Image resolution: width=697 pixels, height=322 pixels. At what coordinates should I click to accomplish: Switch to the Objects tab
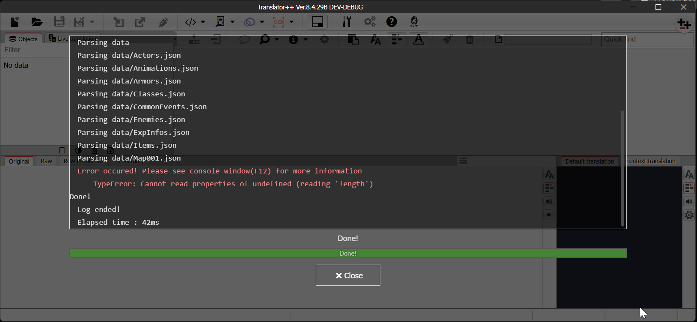pos(24,39)
